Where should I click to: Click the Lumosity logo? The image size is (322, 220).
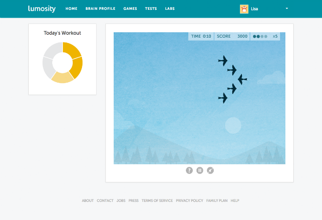click(x=42, y=9)
